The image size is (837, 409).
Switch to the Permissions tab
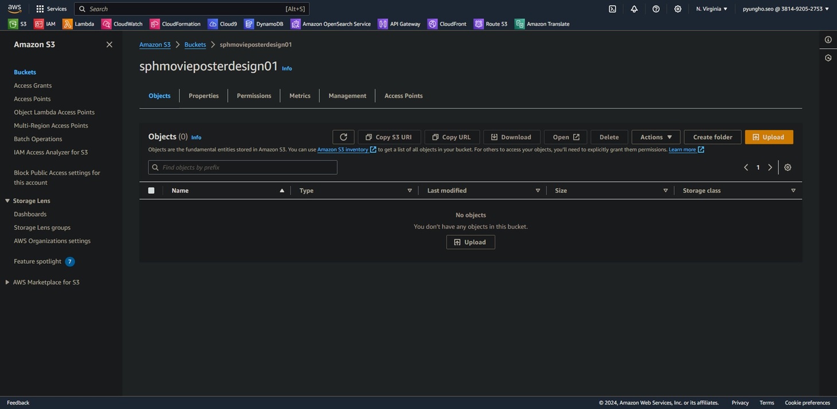[x=254, y=96]
